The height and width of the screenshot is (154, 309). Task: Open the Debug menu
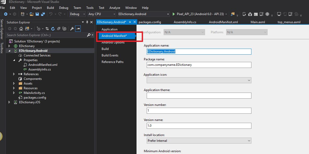64,8
